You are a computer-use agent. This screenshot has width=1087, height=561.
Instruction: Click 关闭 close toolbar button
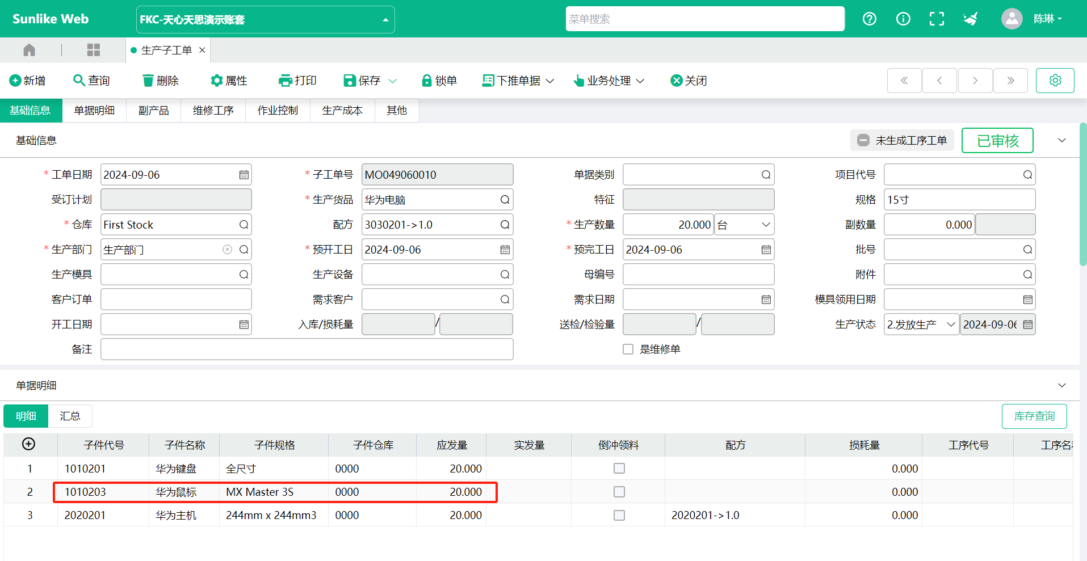689,81
